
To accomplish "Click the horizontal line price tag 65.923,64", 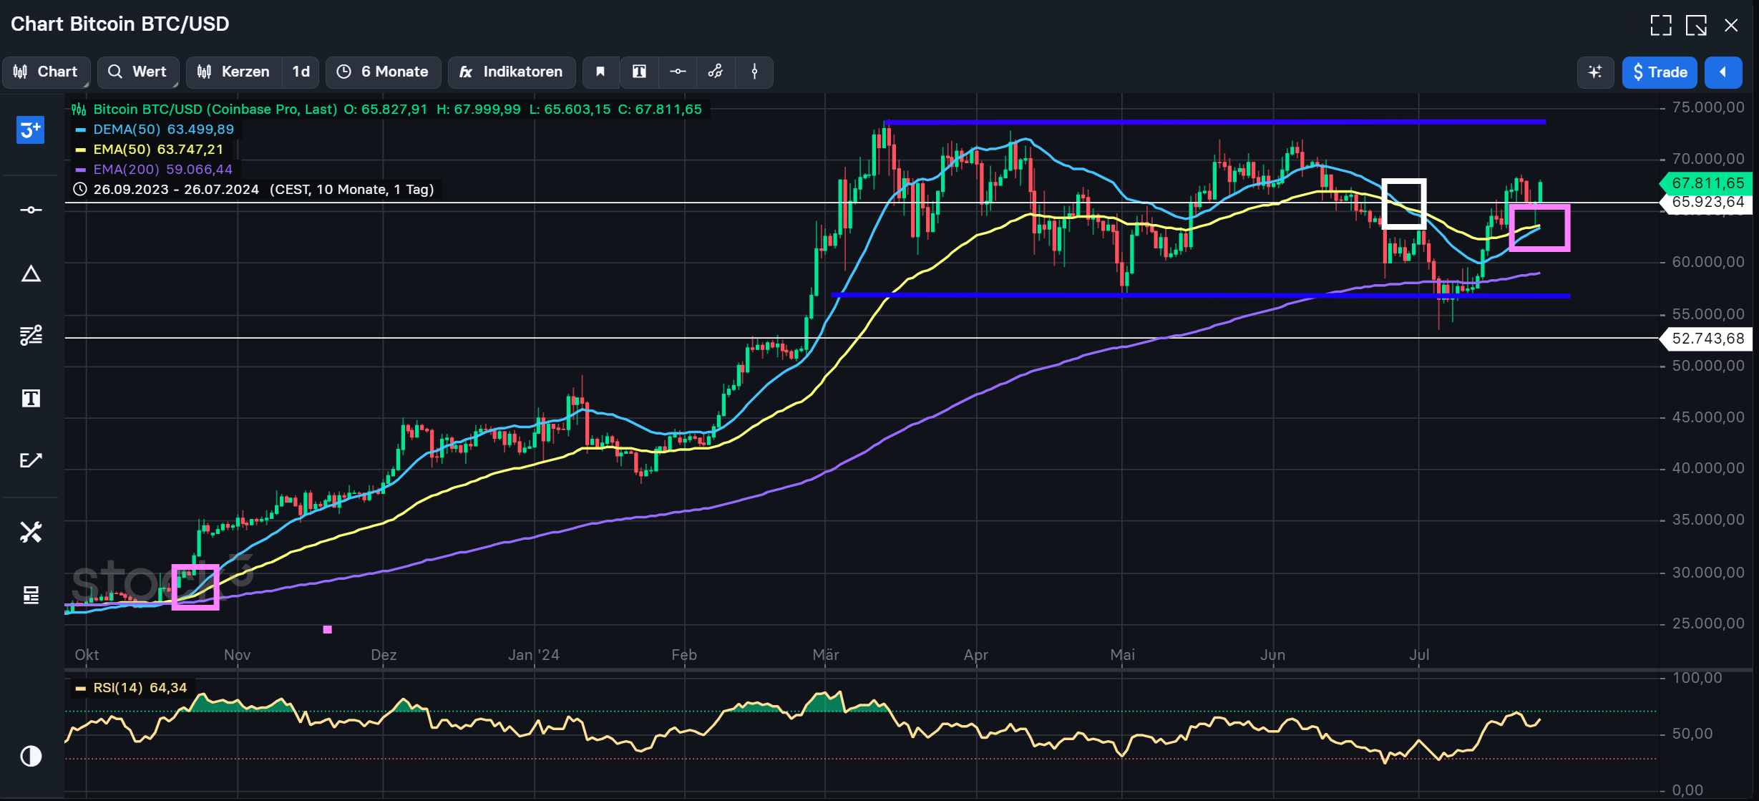I will point(1706,203).
